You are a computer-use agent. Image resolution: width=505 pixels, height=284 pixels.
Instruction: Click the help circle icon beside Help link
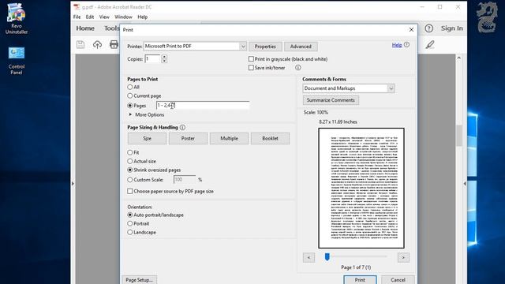click(x=407, y=45)
